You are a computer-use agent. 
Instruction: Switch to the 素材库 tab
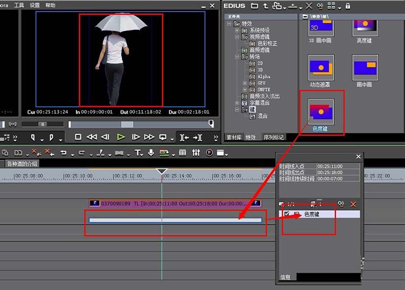[234, 137]
